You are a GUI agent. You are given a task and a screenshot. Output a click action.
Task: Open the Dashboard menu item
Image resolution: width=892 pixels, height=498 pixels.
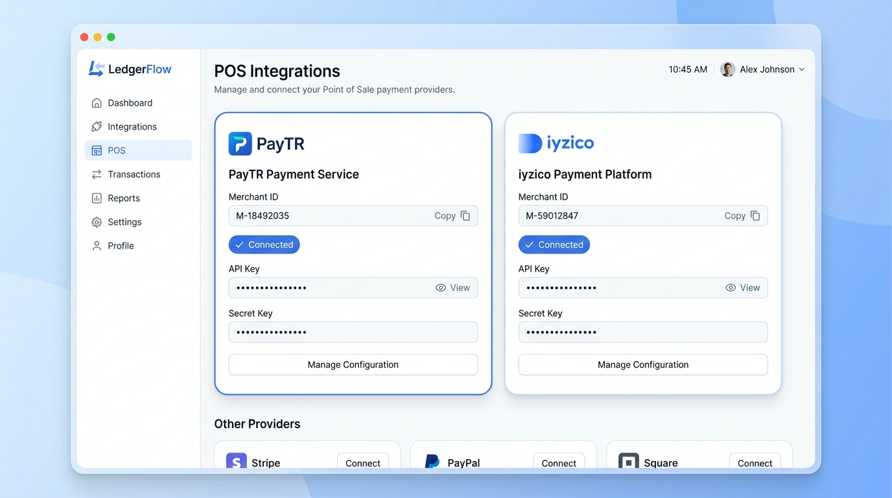click(139, 103)
